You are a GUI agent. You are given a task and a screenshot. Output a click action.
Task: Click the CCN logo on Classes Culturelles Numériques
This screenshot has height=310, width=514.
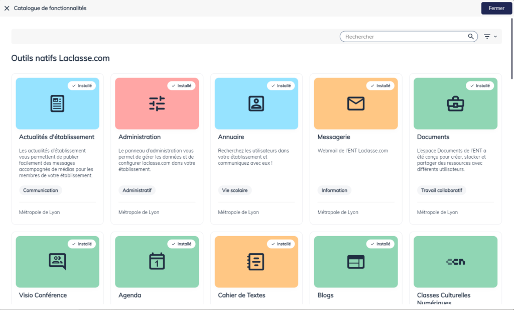point(455,261)
